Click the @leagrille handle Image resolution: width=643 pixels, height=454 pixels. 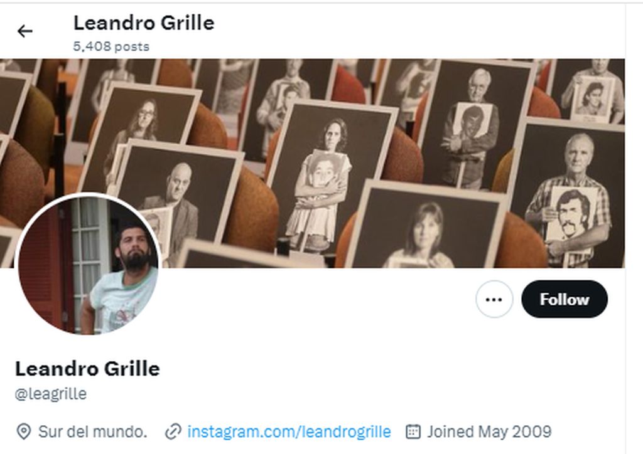point(51,394)
